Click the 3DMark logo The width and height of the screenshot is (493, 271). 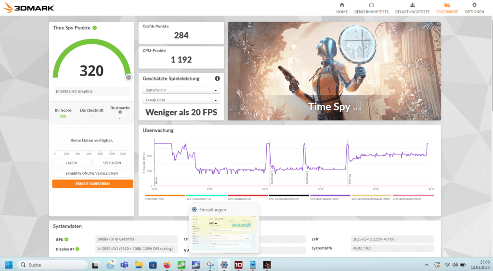[28, 8]
